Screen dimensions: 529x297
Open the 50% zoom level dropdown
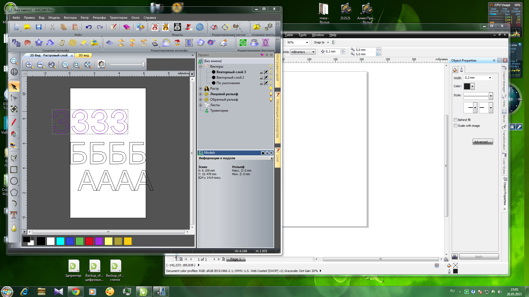click(307, 43)
